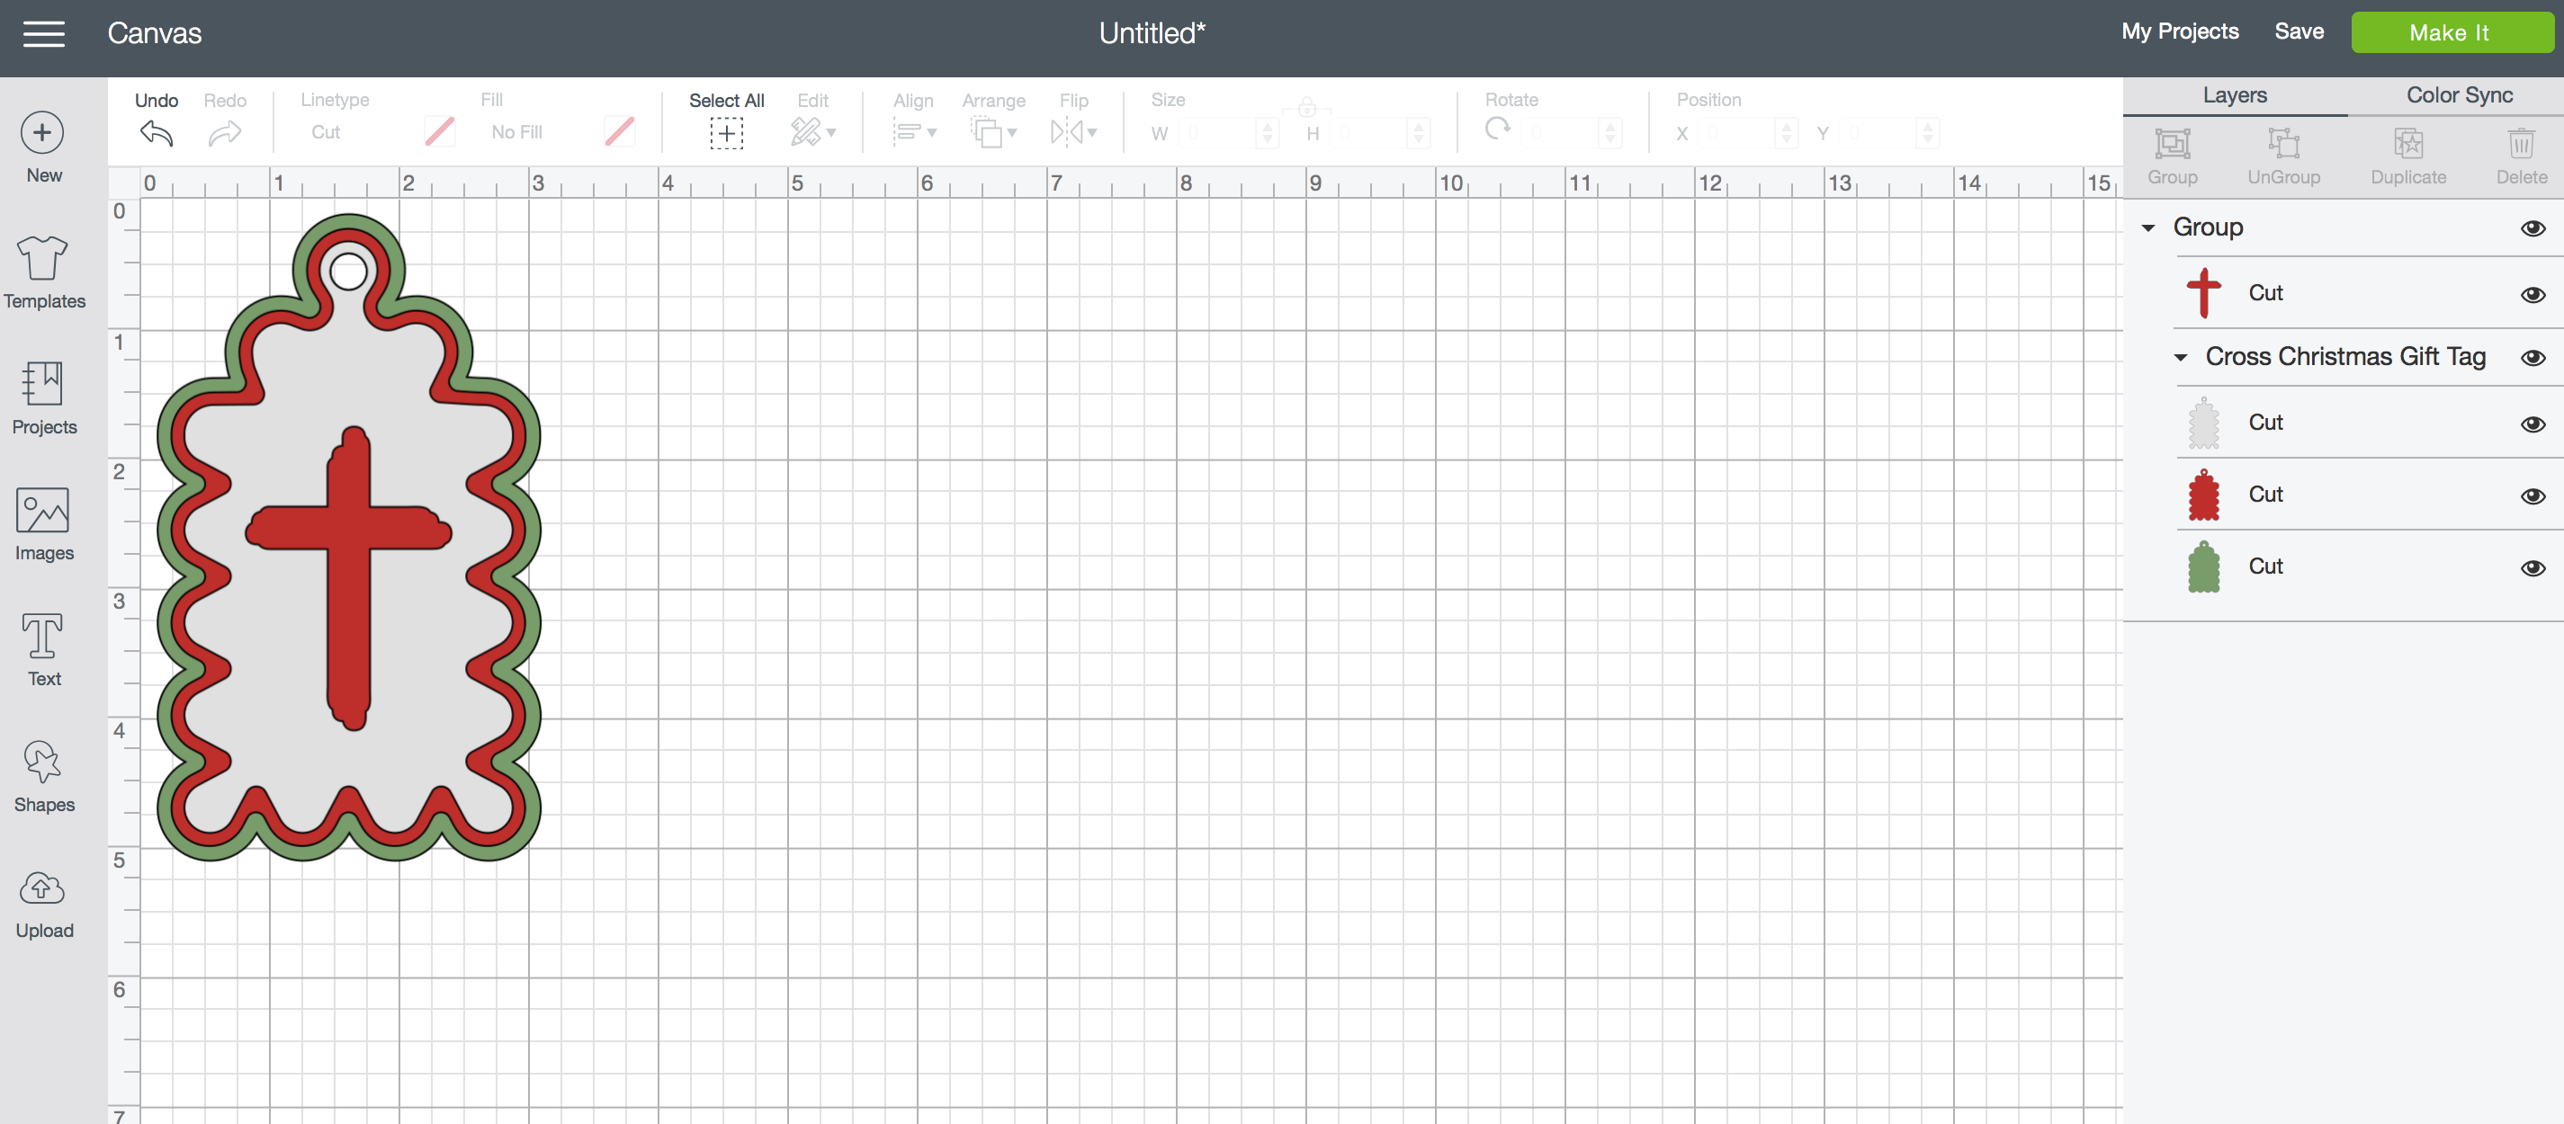2564x1124 pixels.
Task: Toggle the size aspect ratio lock
Action: pos(1307,106)
